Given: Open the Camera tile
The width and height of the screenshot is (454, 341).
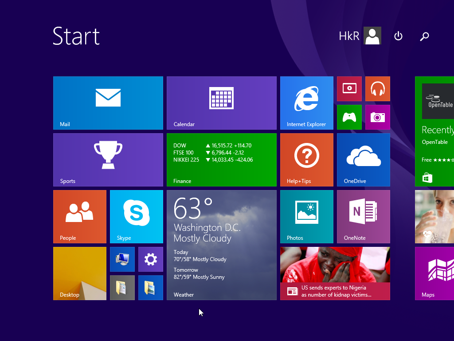Looking at the screenshot, I should pos(378,117).
